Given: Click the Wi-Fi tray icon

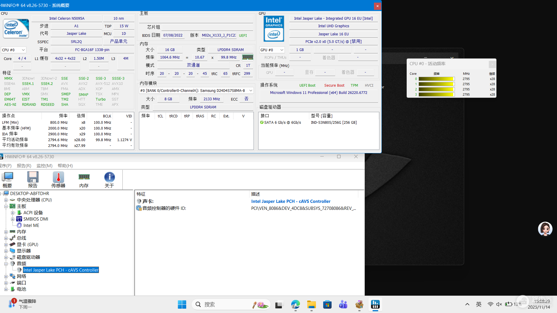Looking at the screenshot, I should [x=490, y=304].
